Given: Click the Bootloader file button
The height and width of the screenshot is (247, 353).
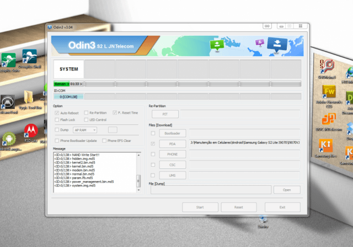Looking at the screenshot, I should [173, 133].
